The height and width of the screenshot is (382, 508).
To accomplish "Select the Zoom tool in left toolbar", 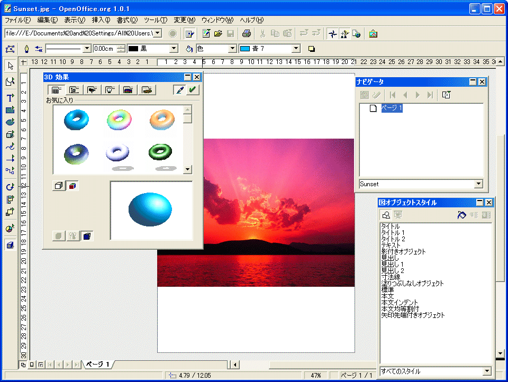I will (x=11, y=81).
